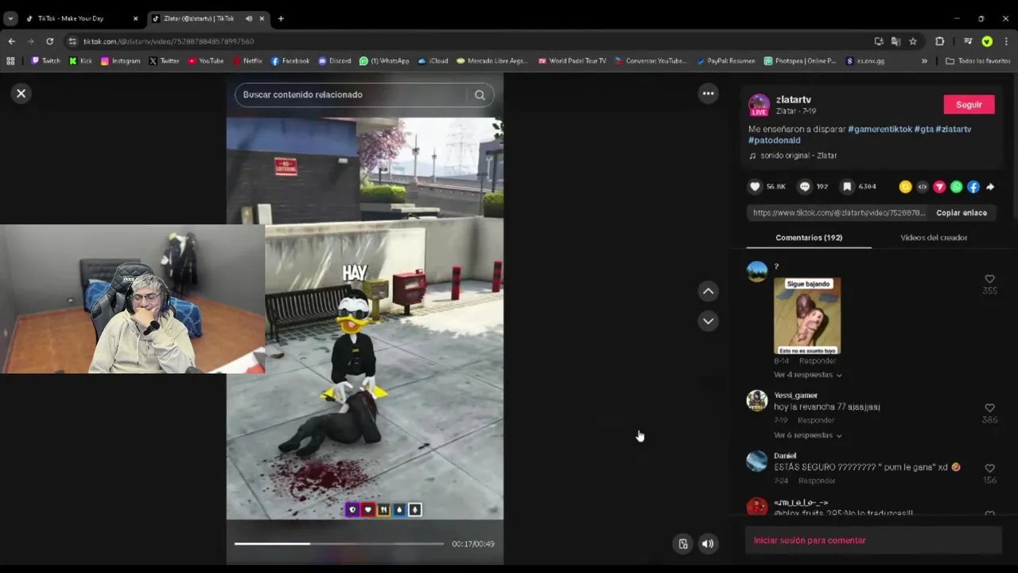Image resolution: width=1018 pixels, height=573 pixels.
Task: Open the #patodonald hashtag link
Action: 774,140
